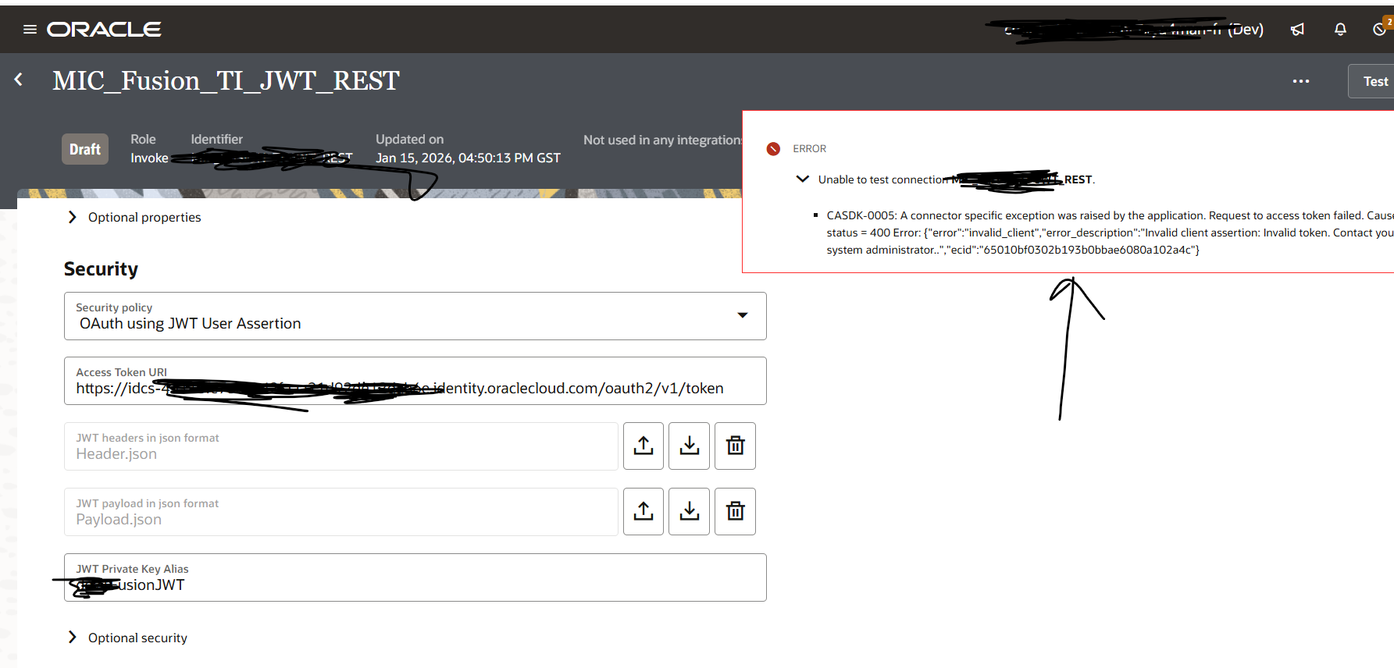Open the notifications bell
Screen dimensions: 1394x668
1340,30
